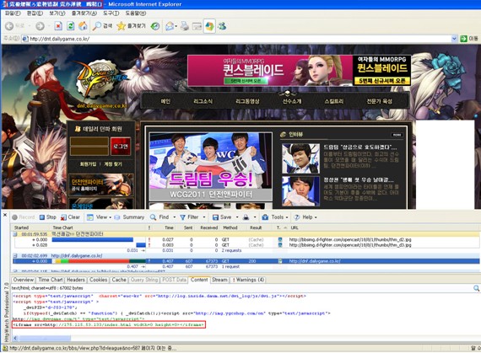Click the 메인 navigation link
Image resolution: width=481 pixels, height=353 pixels.
point(165,101)
